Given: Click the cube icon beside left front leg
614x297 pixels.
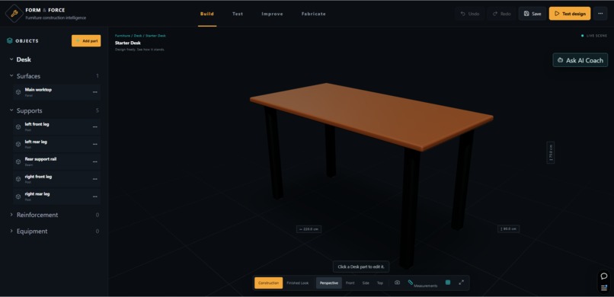Looking at the screenshot, I should click(x=18, y=126).
